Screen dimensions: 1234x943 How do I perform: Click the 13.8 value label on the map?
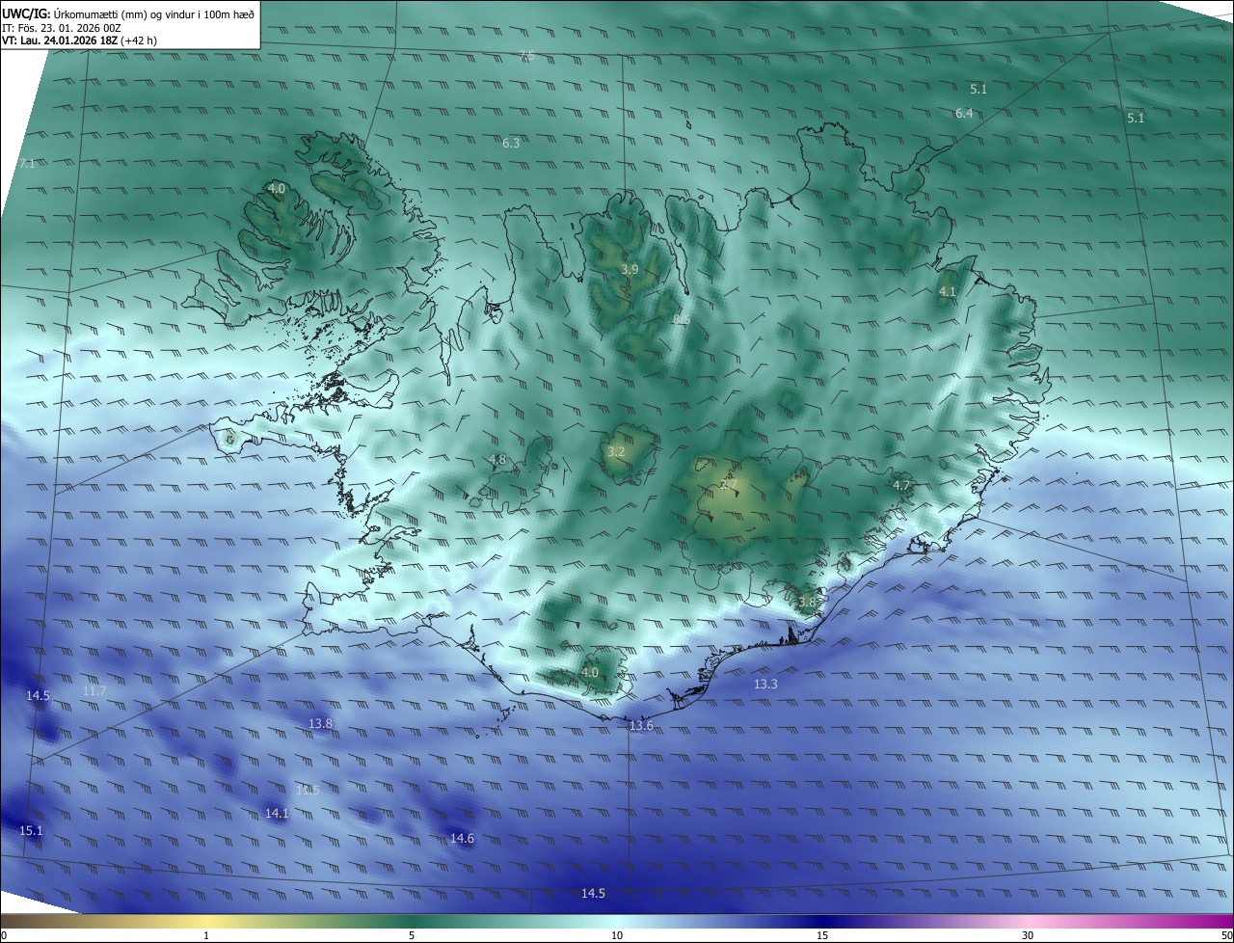[x=320, y=723]
